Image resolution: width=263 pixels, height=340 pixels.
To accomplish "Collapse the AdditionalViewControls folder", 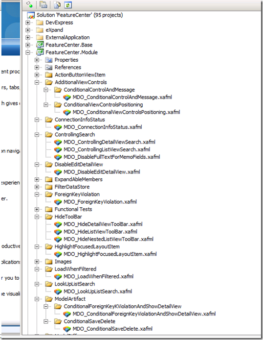I will tap(37, 82).
